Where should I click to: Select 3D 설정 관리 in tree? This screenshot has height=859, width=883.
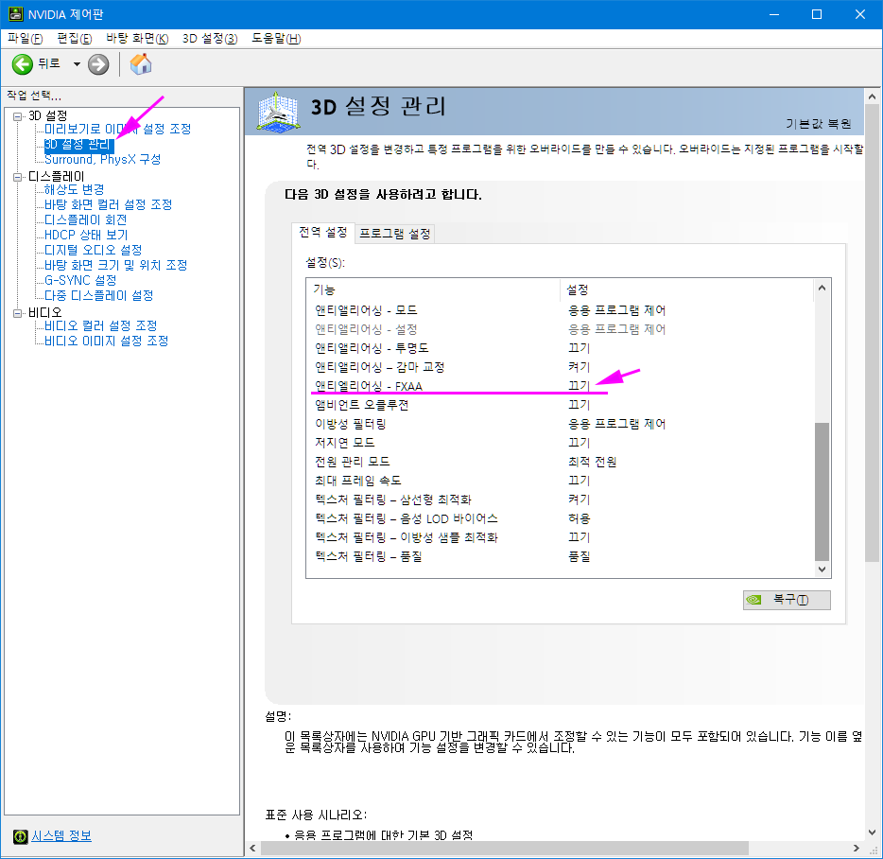point(78,145)
